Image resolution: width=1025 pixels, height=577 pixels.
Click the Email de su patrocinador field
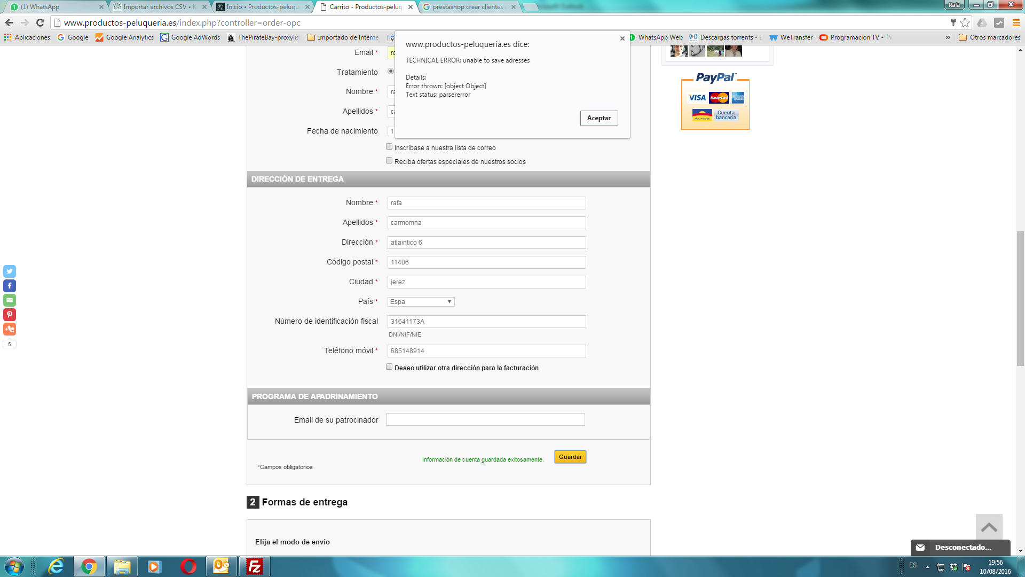pos(485,420)
